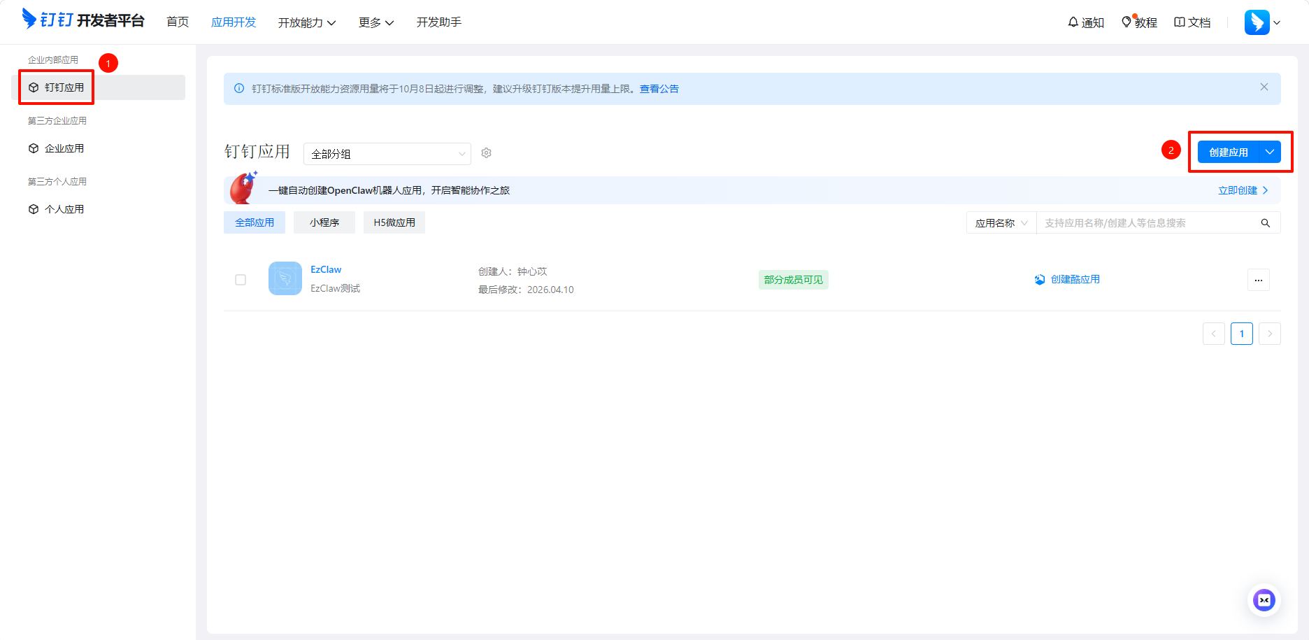The image size is (1309, 640).
Task: Open floating assistant chat icon
Action: pyautogui.click(x=1264, y=600)
